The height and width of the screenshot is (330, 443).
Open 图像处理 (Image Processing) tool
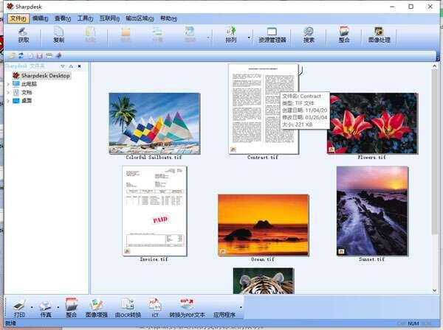coord(379,34)
